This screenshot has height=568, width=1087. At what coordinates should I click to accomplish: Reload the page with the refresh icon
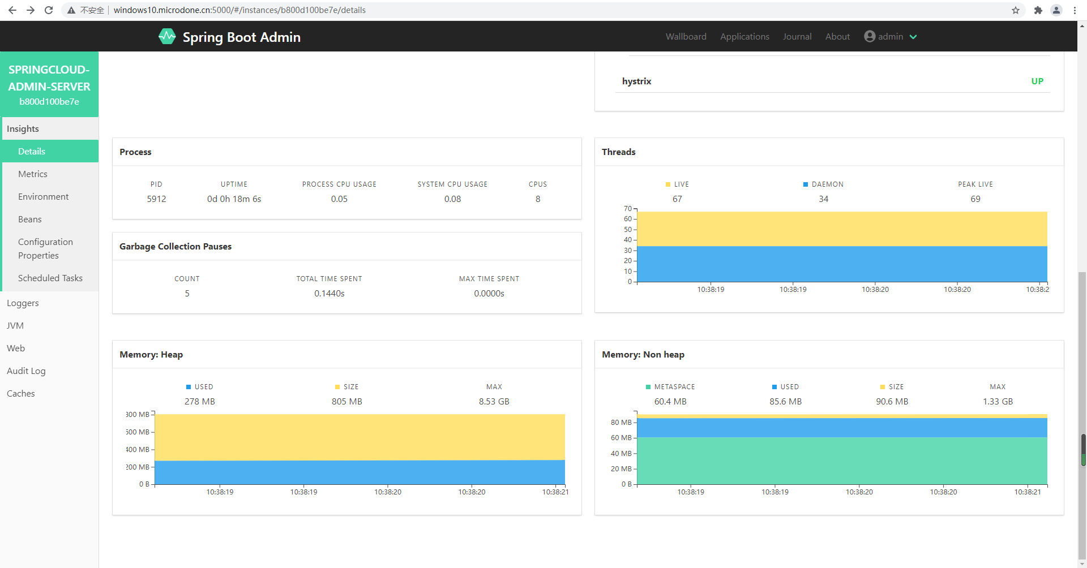pos(49,10)
